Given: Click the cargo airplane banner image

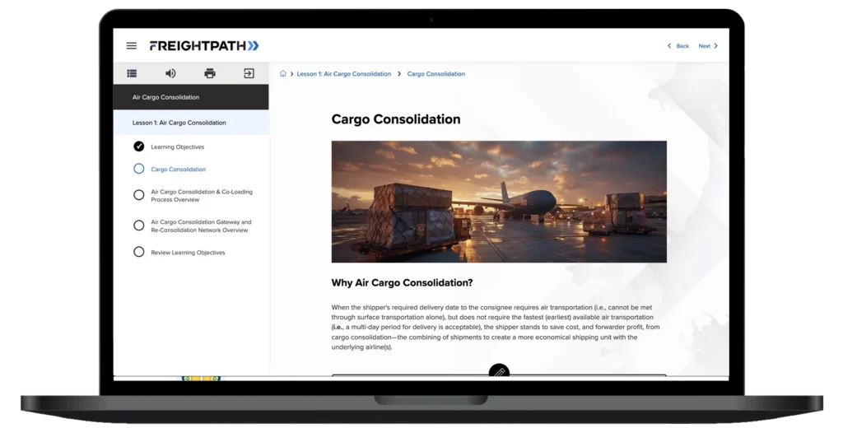Looking at the screenshot, I should (499, 202).
